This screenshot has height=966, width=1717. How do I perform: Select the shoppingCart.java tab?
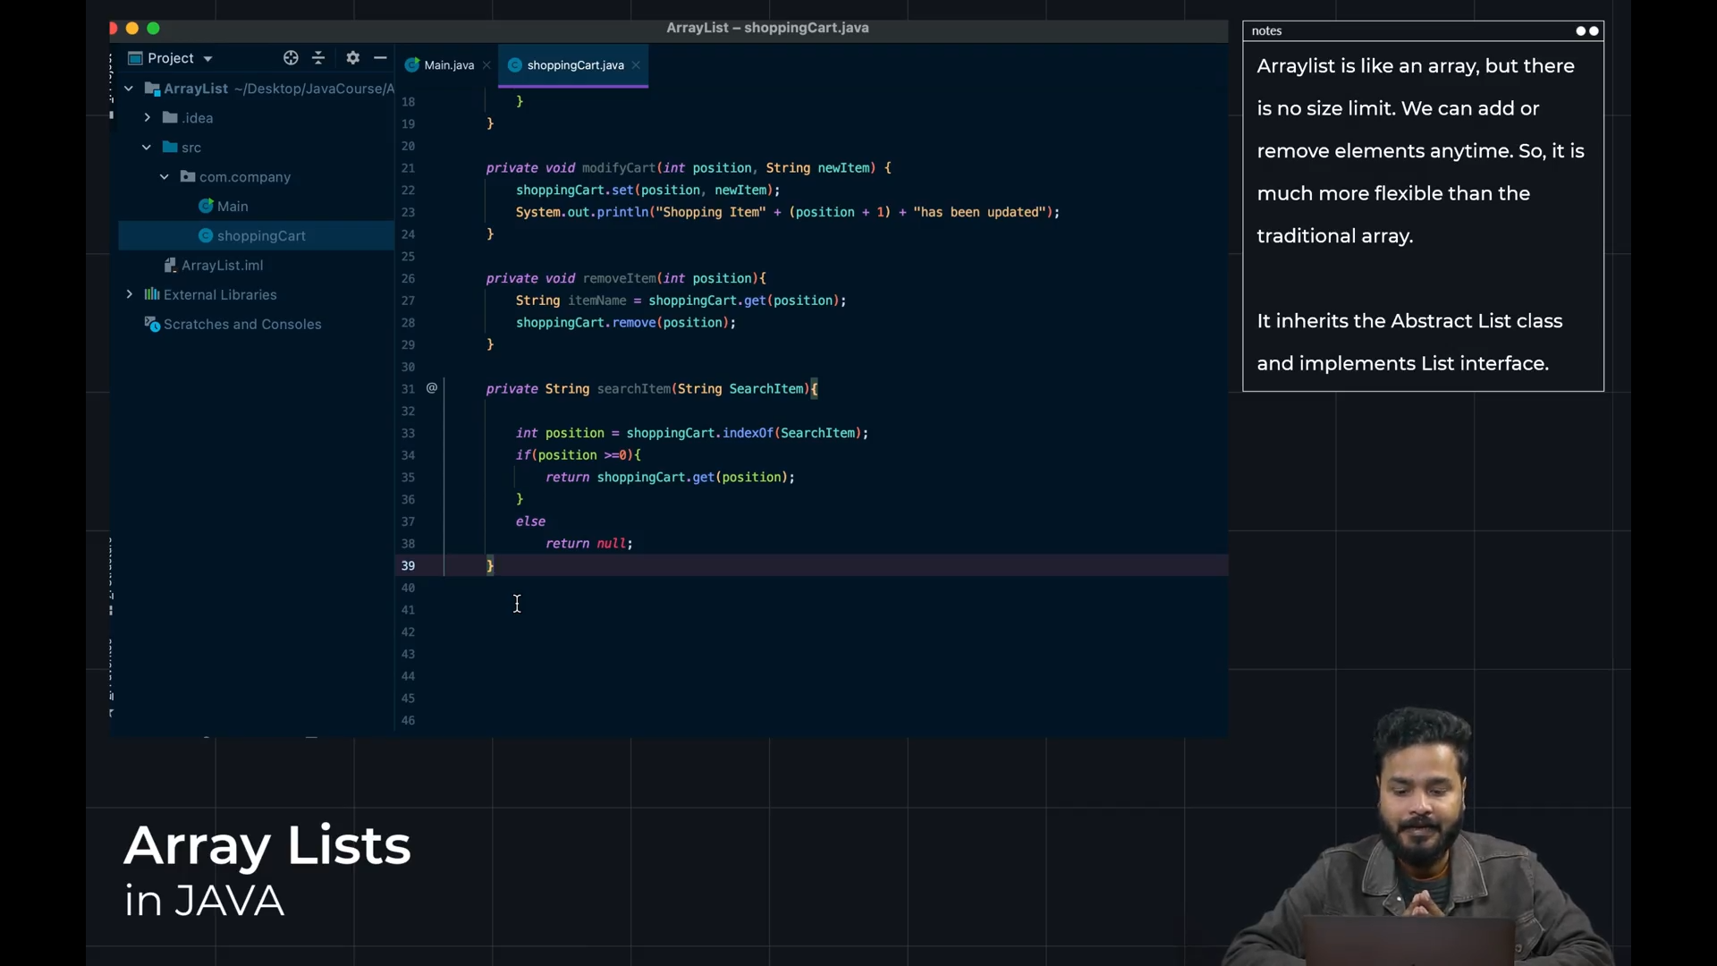[x=574, y=65]
